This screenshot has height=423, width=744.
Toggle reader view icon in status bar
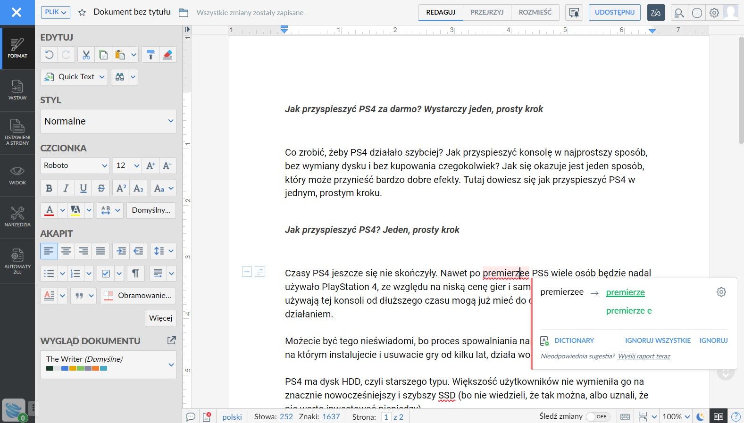coord(718,417)
